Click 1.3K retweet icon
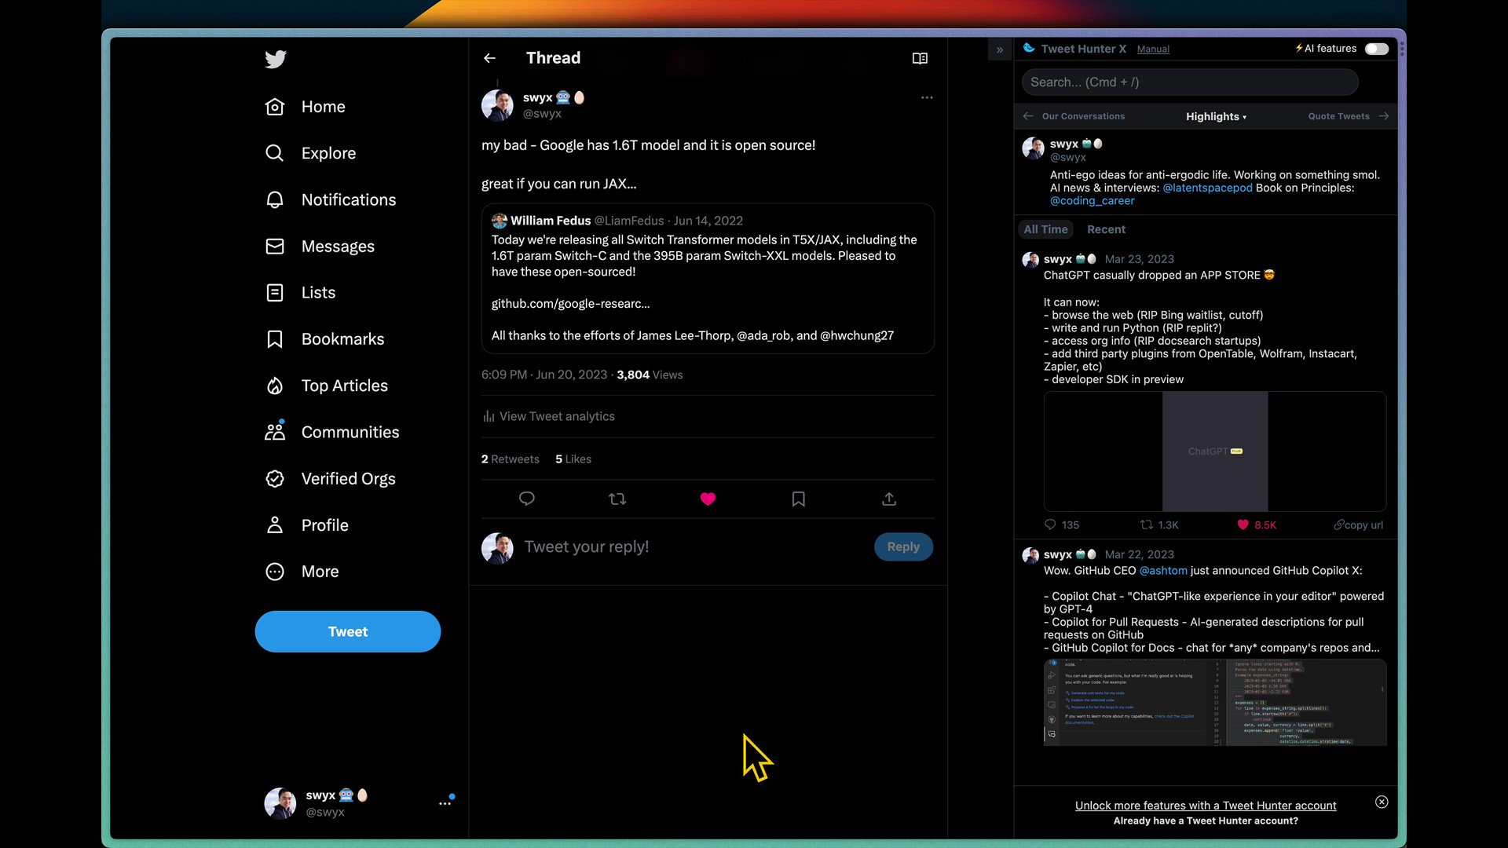The width and height of the screenshot is (1508, 848). pos(1147,525)
